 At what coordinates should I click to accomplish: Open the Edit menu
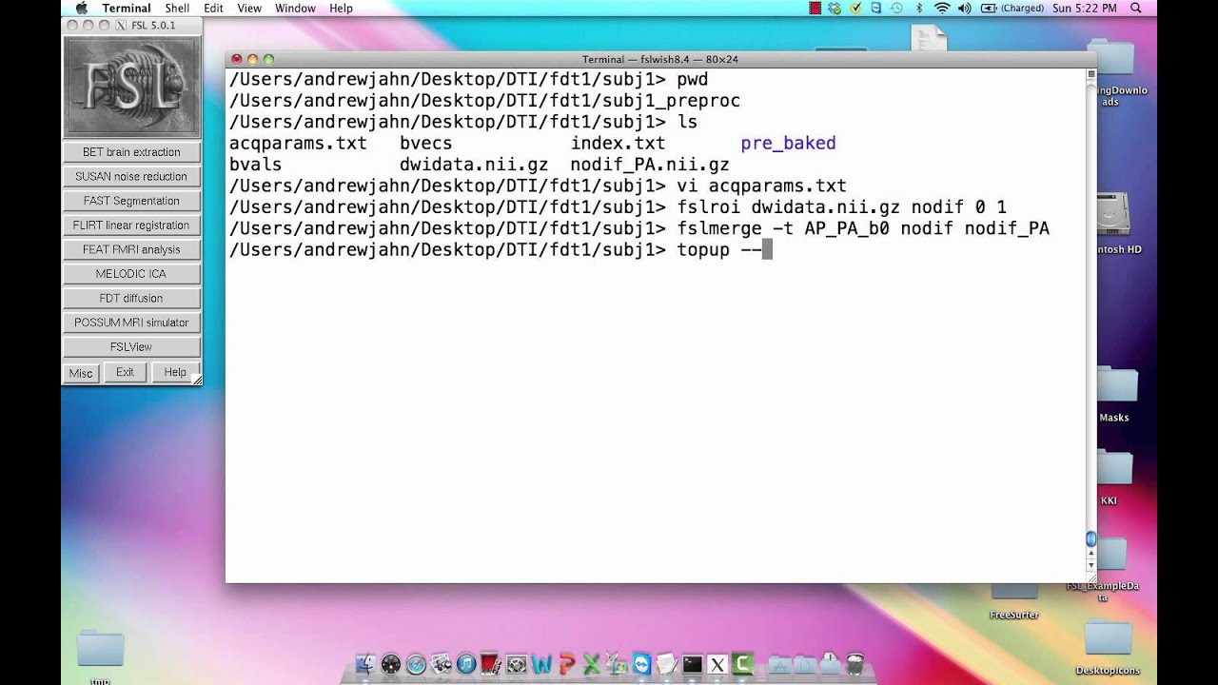(213, 8)
